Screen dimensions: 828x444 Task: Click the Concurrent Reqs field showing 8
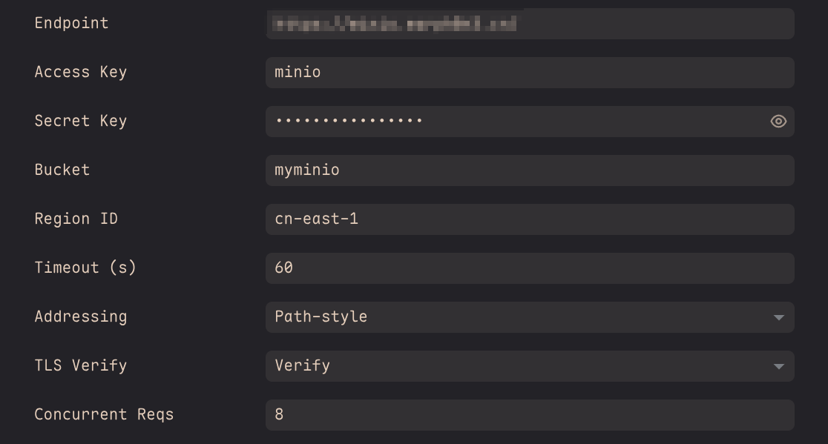pyautogui.click(x=530, y=415)
